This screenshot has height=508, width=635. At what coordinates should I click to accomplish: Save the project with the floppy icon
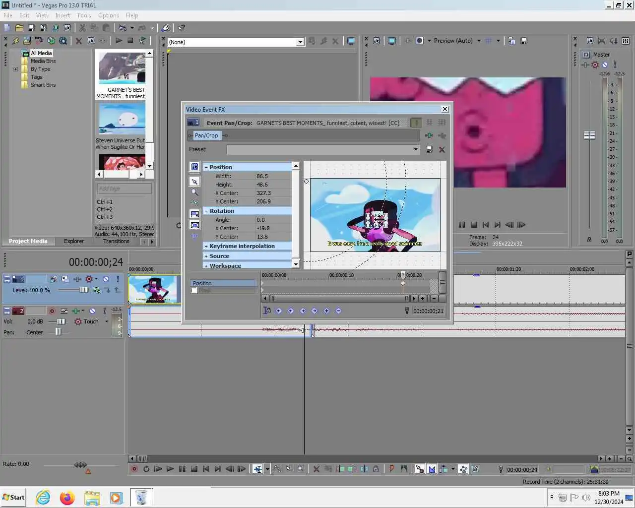31,28
